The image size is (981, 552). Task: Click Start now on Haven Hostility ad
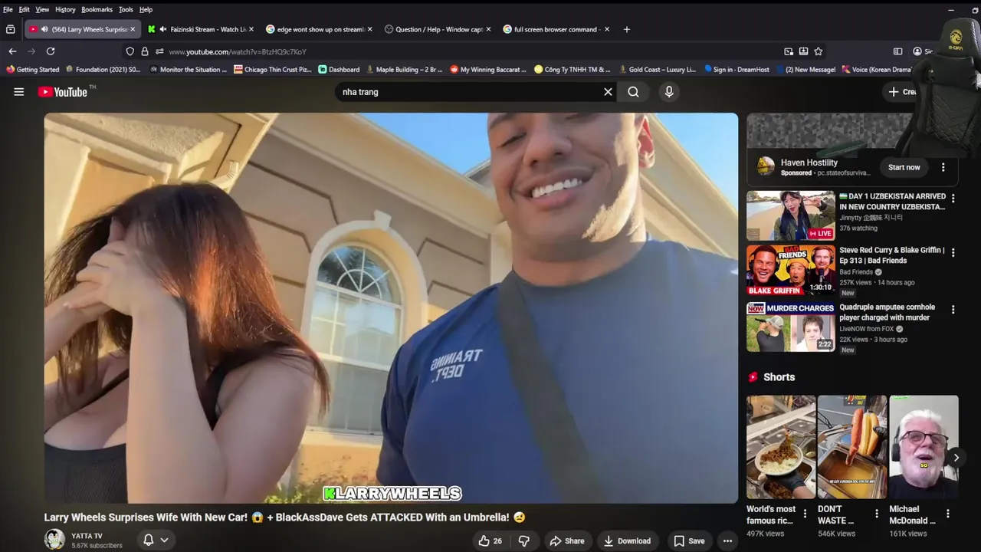(904, 167)
